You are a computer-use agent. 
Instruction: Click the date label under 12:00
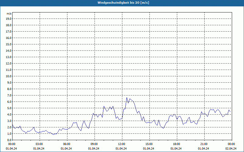point(121,149)
